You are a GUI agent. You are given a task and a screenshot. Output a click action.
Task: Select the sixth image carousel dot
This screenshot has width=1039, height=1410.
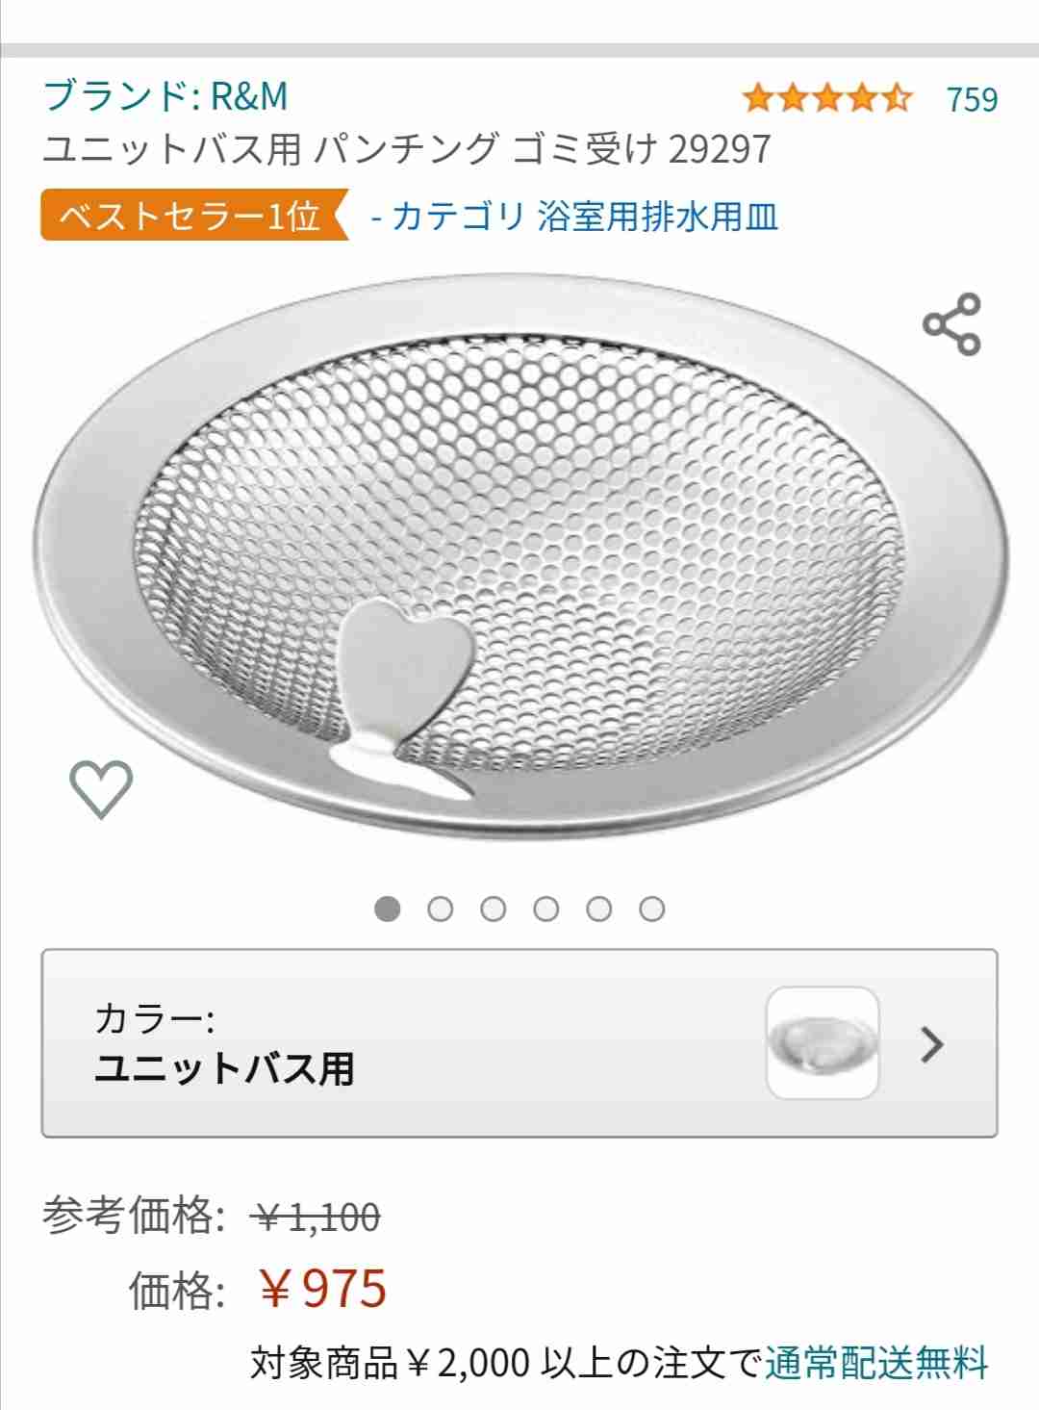coord(652,909)
